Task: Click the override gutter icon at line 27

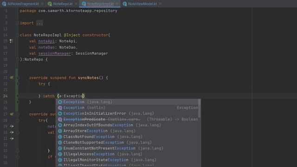Action: [x=12, y=114]
